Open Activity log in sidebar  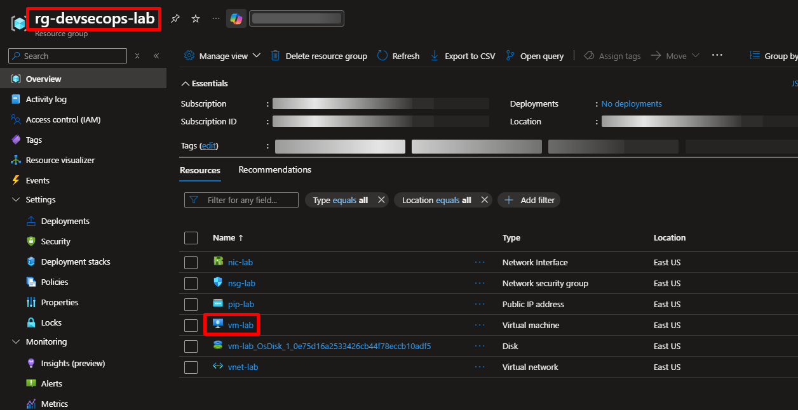[46, 99]
